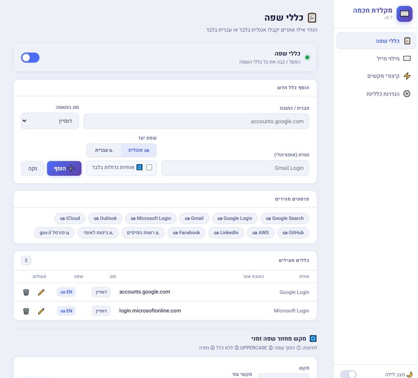Click the lightning icon for keyboard shortcuts

(x=407, y=76)
